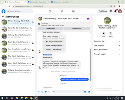Mute the conversation with the bell icon
Image resolution: width=125 pixels, height=100 pixels.
pyautogui.click(x=104, y=33)
